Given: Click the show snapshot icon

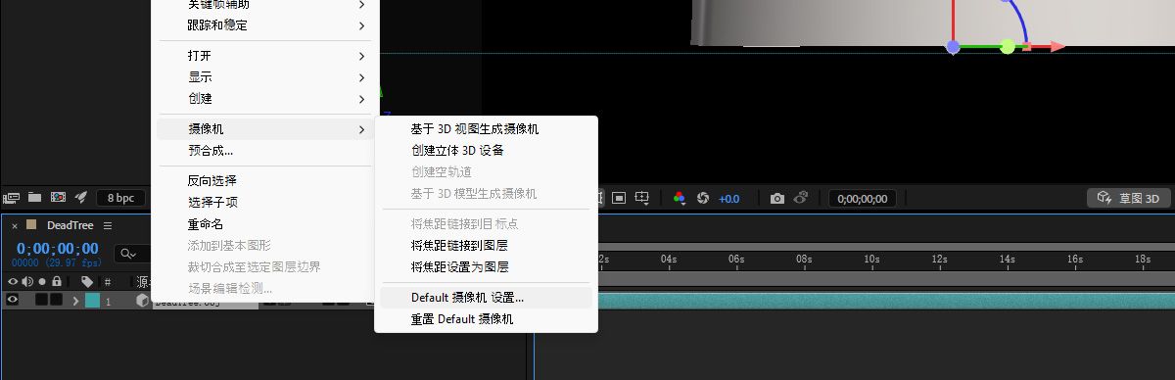Looking at the screenshot, I should pyautogui.click(x=801, y=198).
